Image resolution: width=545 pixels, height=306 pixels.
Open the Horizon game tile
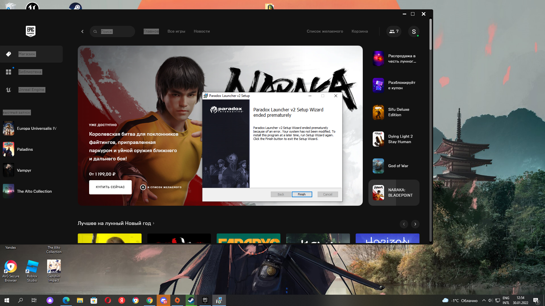[387, 238]
